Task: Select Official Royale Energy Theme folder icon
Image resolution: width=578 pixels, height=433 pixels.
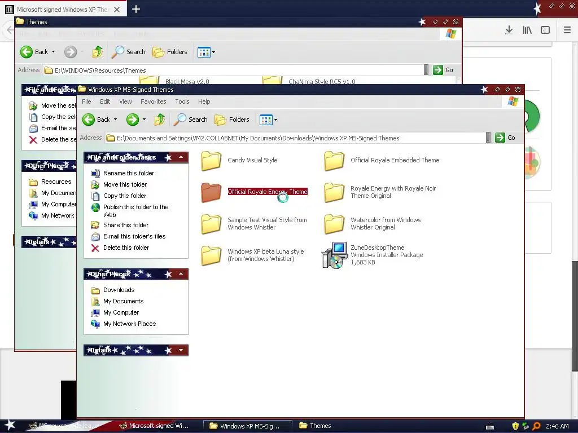Action: [x=211, y=193]
